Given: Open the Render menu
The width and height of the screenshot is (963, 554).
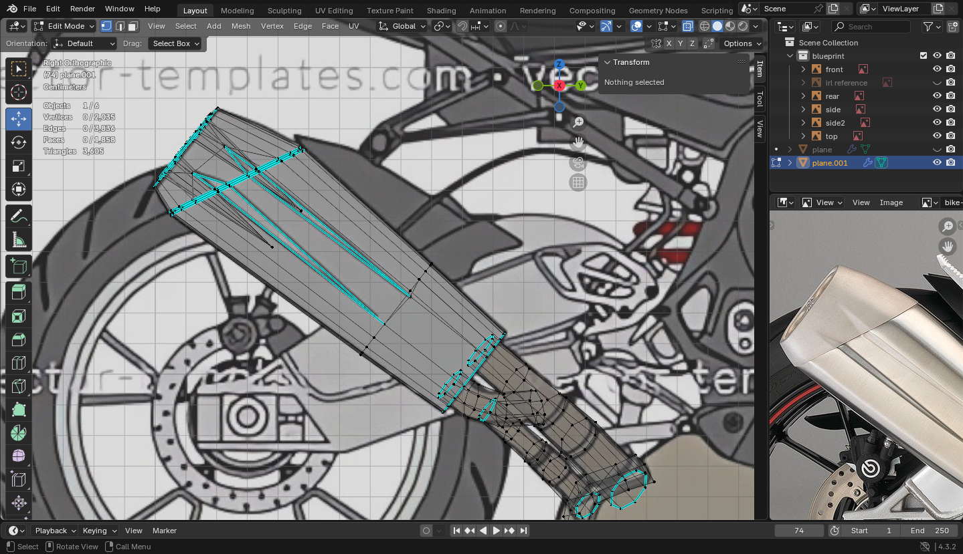Looking at the screenshot, I should tap(82, 9).
